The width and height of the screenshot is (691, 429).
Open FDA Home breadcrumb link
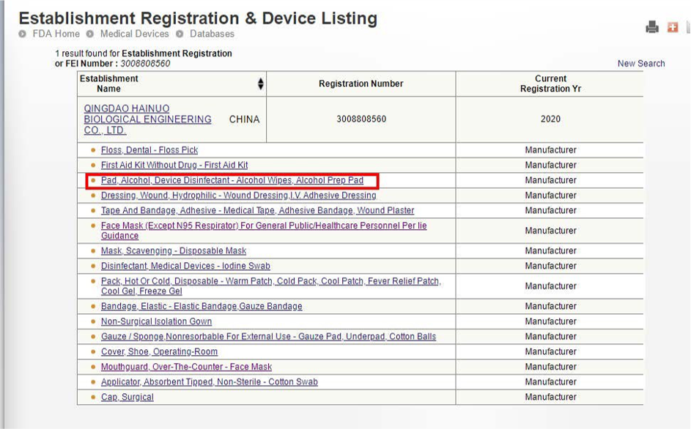56,34
